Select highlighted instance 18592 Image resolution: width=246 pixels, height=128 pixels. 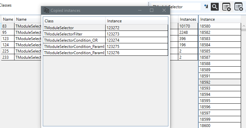(220, 82)
